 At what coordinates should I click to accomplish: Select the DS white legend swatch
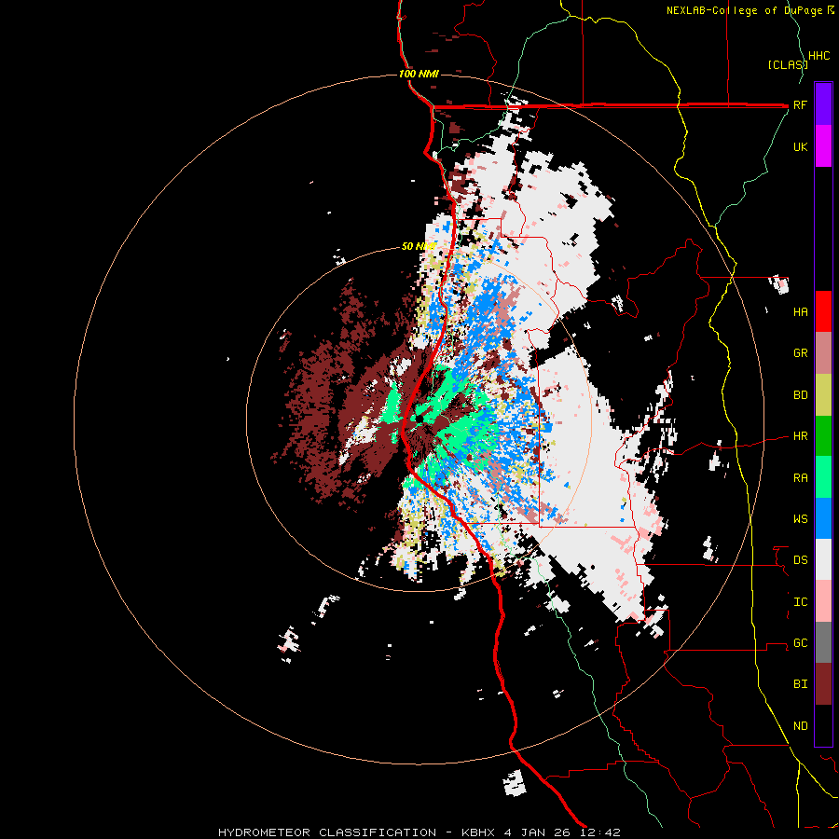[x=823, y=559]
